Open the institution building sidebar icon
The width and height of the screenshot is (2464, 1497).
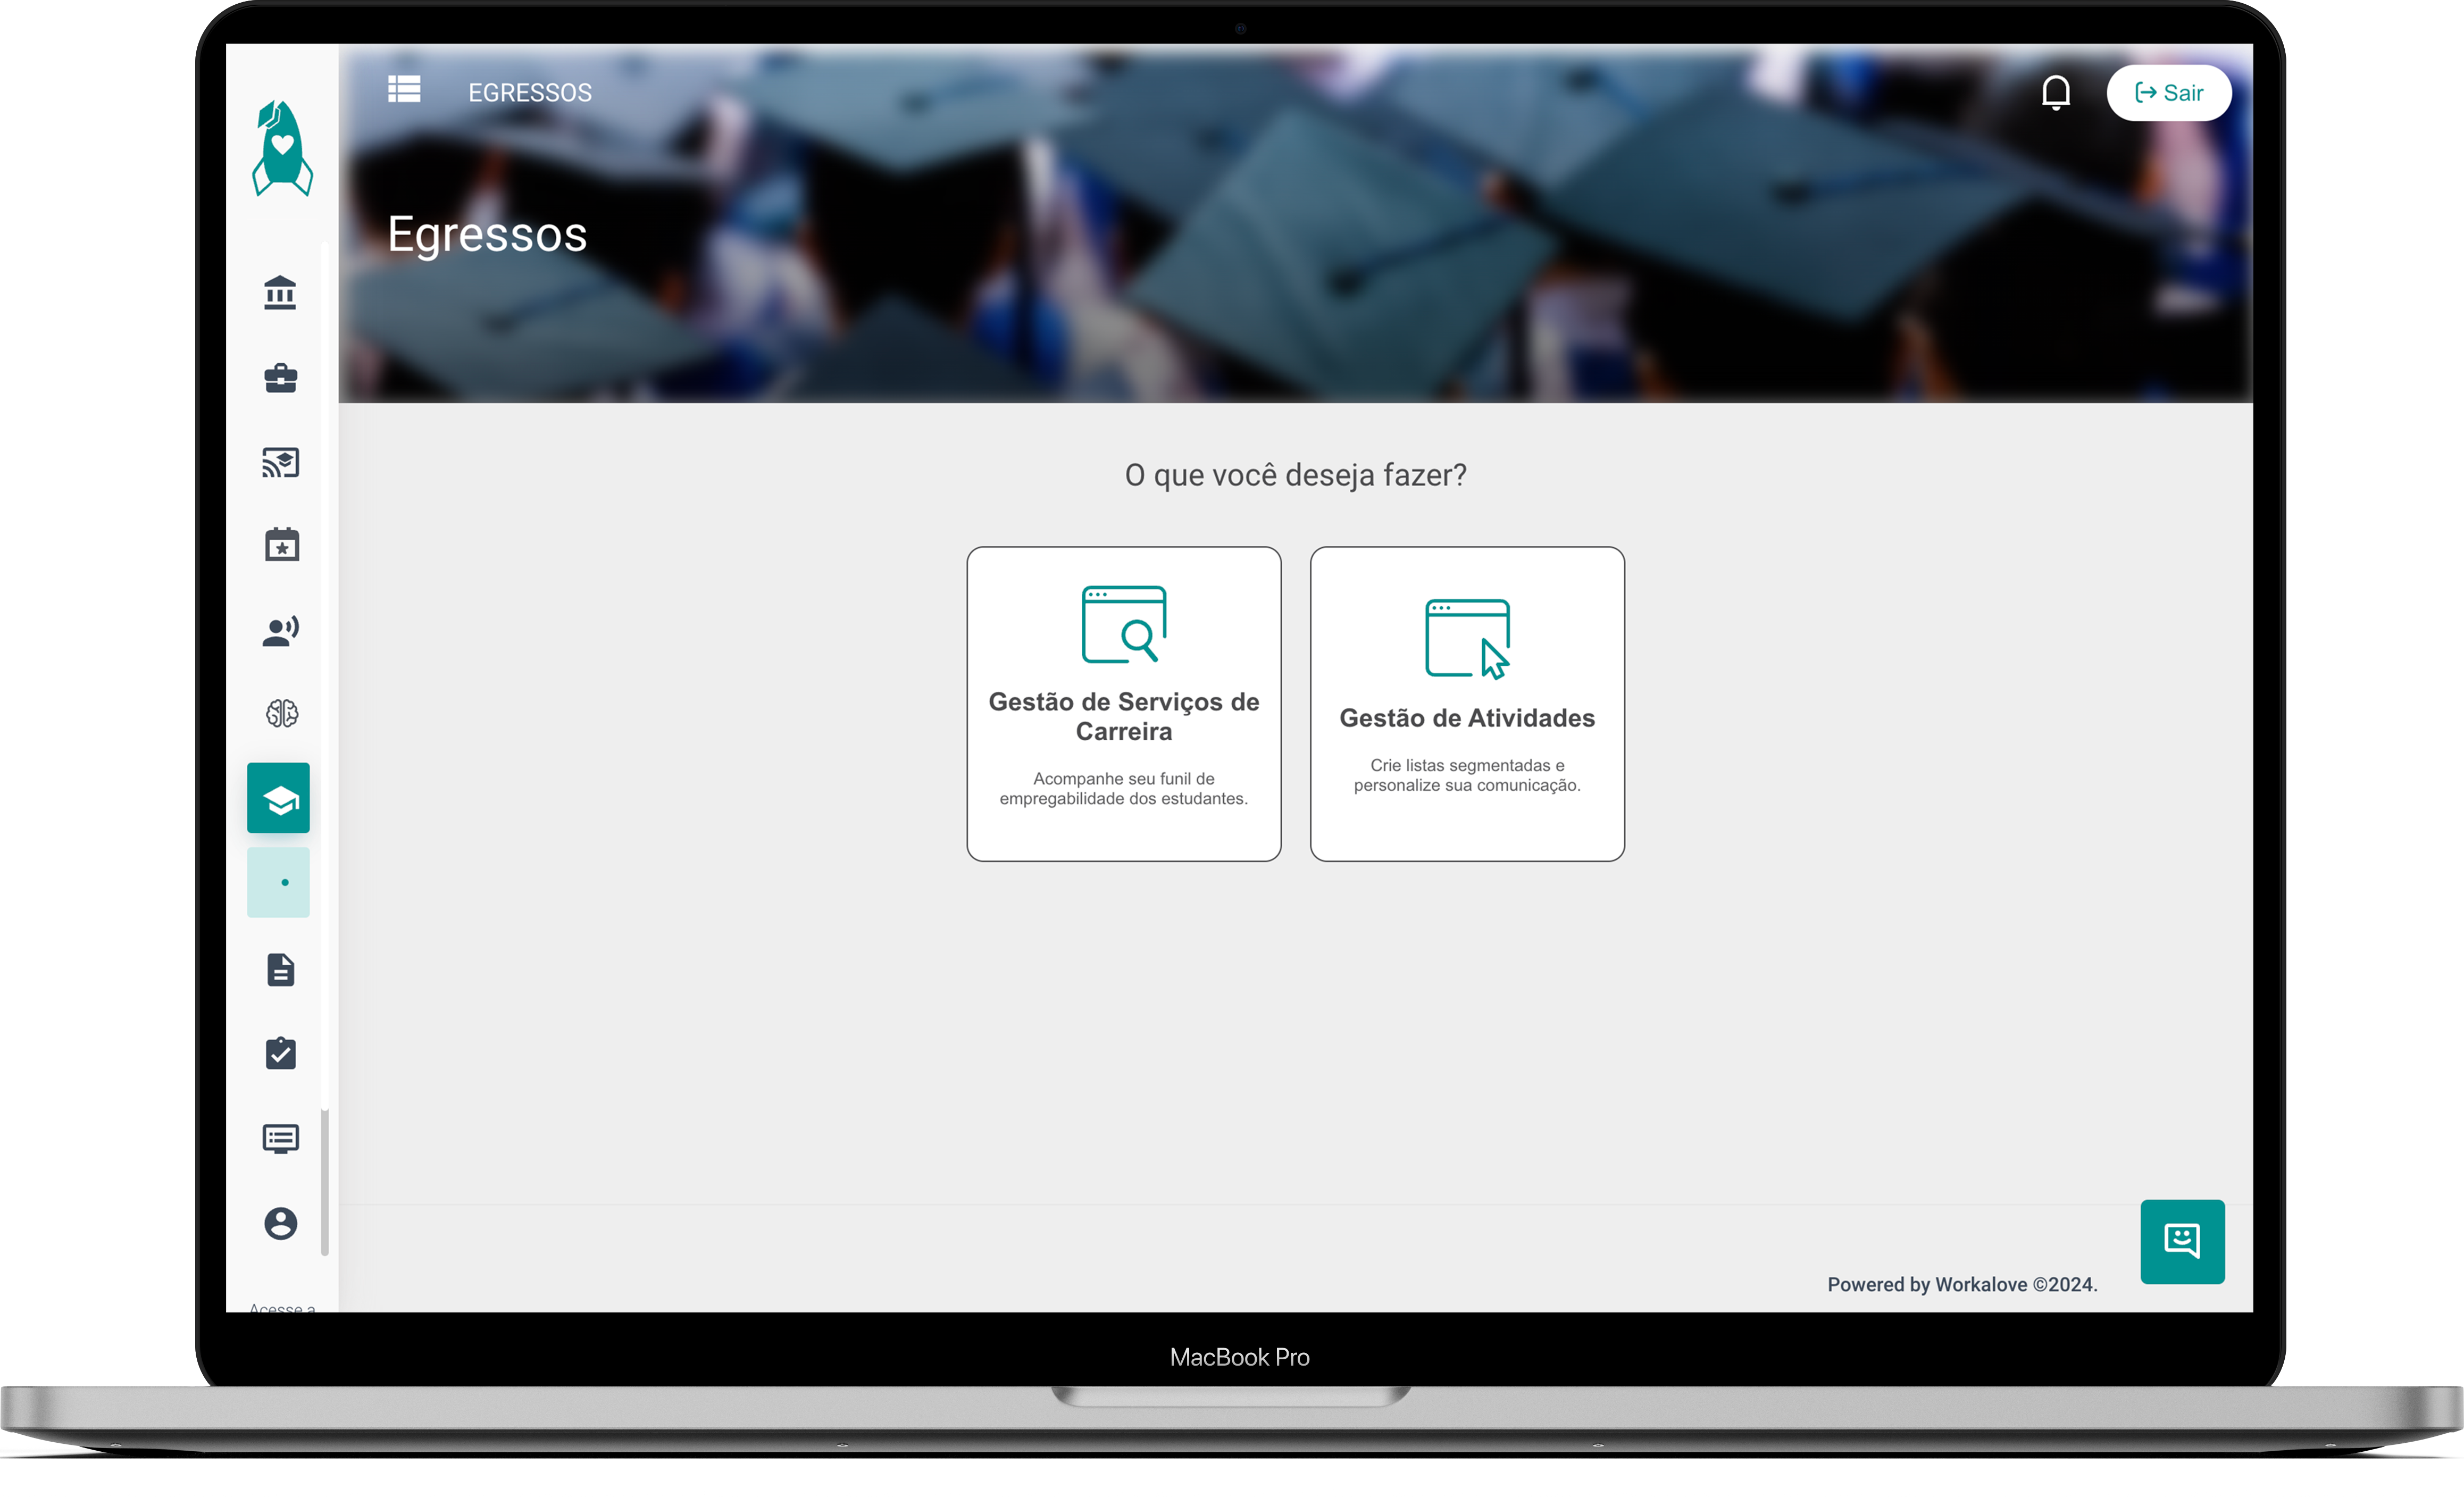click(280, 293)
